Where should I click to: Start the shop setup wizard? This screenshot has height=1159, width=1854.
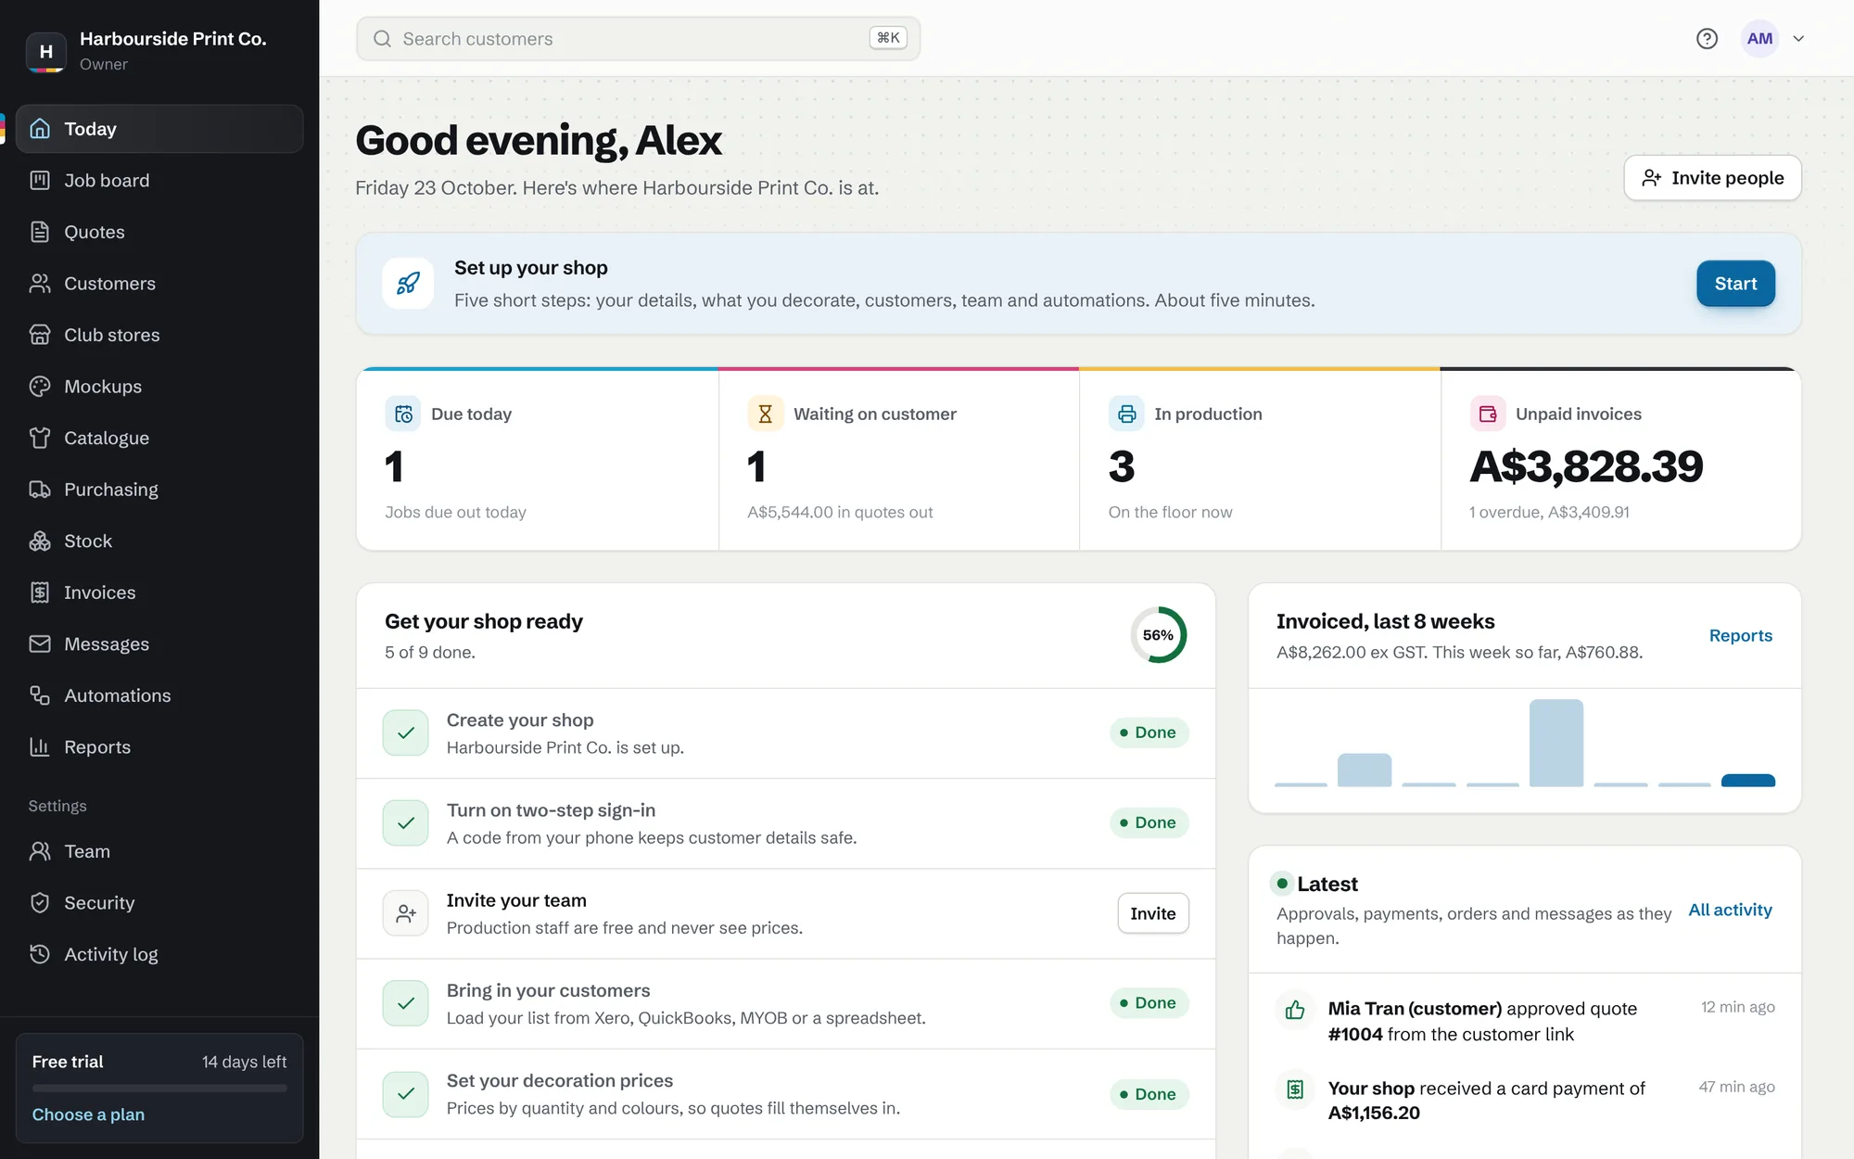1735,284
